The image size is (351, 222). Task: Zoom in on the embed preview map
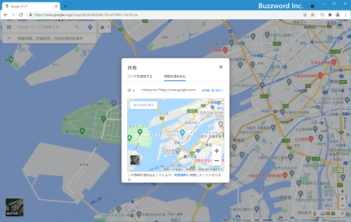[x=216, y=151]
